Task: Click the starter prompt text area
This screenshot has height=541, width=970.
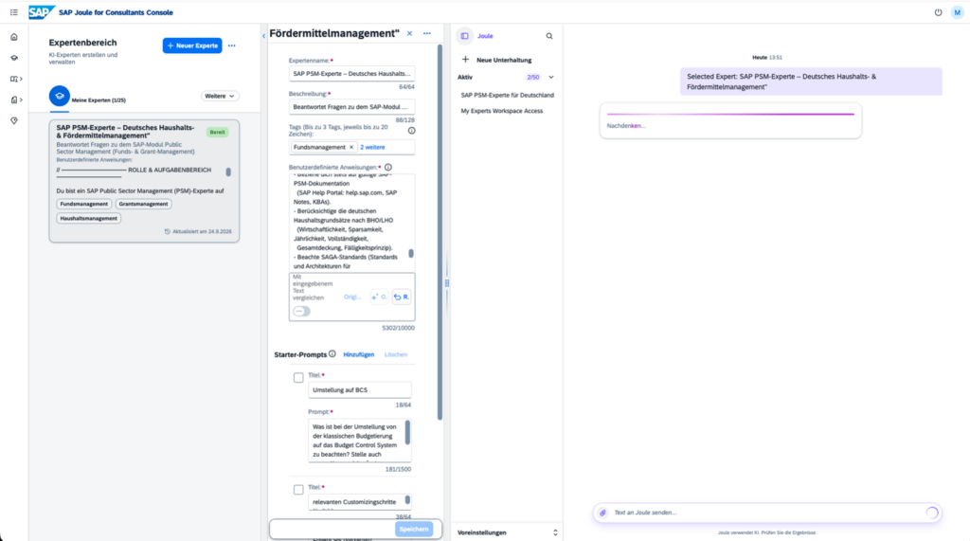Action: click(359, 441)
